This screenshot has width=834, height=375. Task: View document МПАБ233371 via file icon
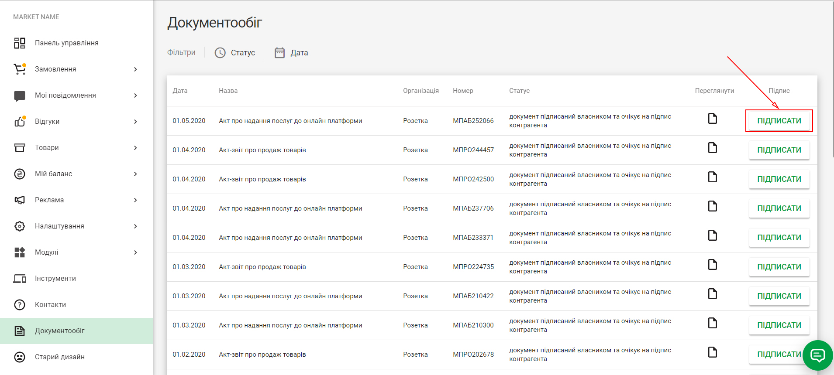(x=713, y=235)
